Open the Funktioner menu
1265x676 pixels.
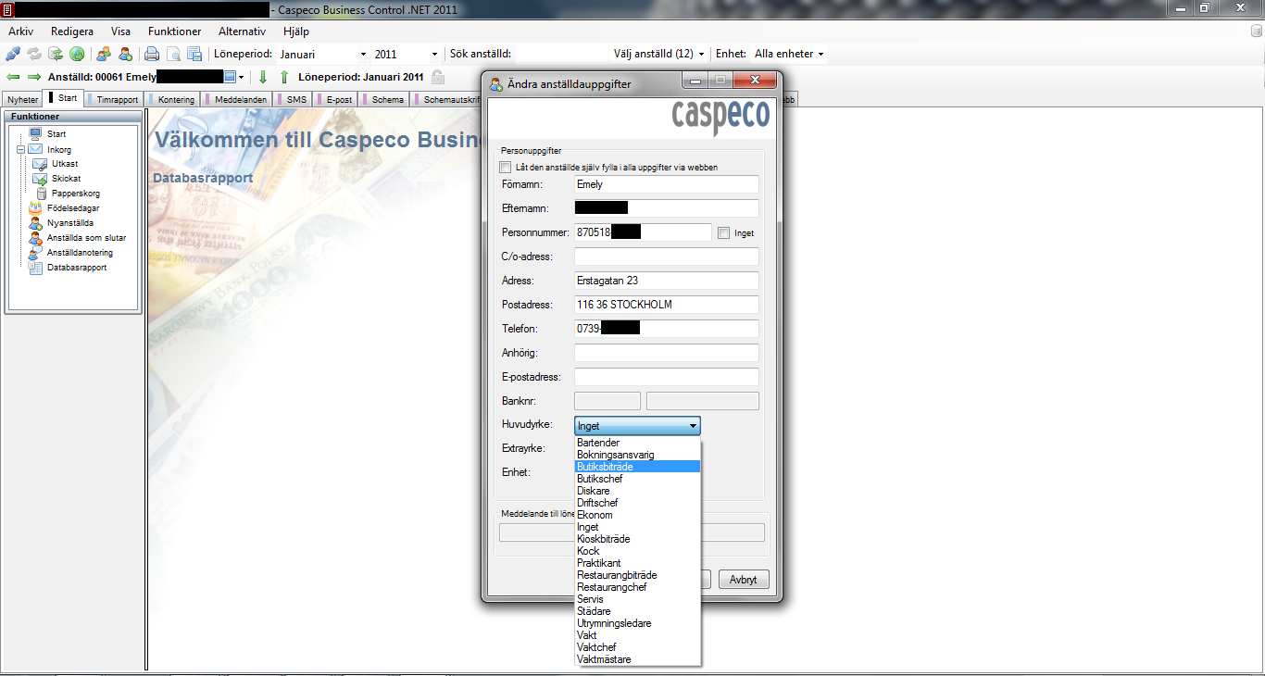174,31
